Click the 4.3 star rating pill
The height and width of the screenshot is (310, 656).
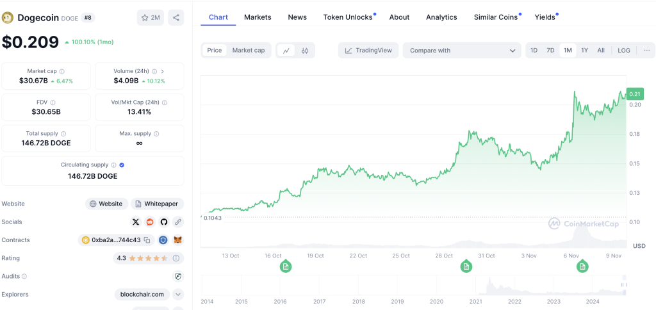(x=148, y=258)
